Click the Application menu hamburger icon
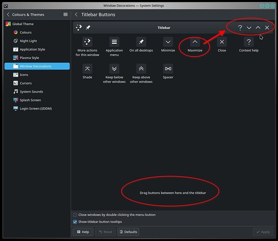 [x=114, y=42]
